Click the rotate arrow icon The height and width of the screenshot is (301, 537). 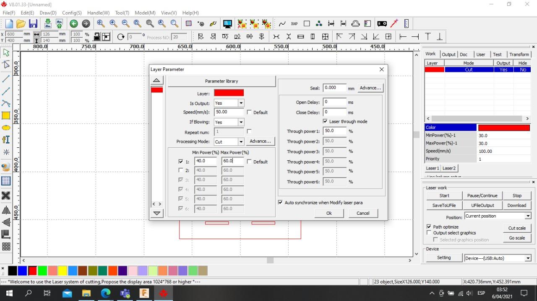point(121,37)
